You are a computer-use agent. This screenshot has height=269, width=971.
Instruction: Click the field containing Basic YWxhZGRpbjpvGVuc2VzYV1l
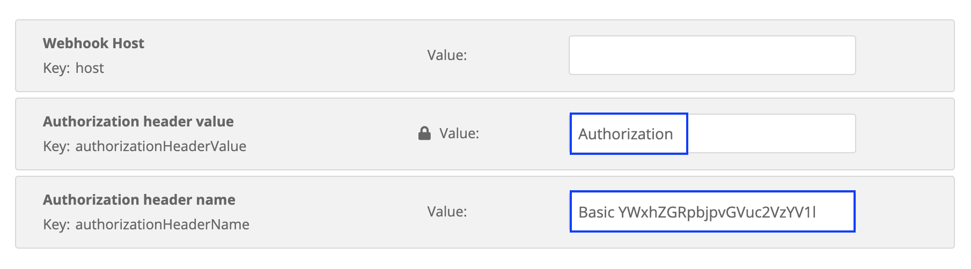[x=712, y=212]
